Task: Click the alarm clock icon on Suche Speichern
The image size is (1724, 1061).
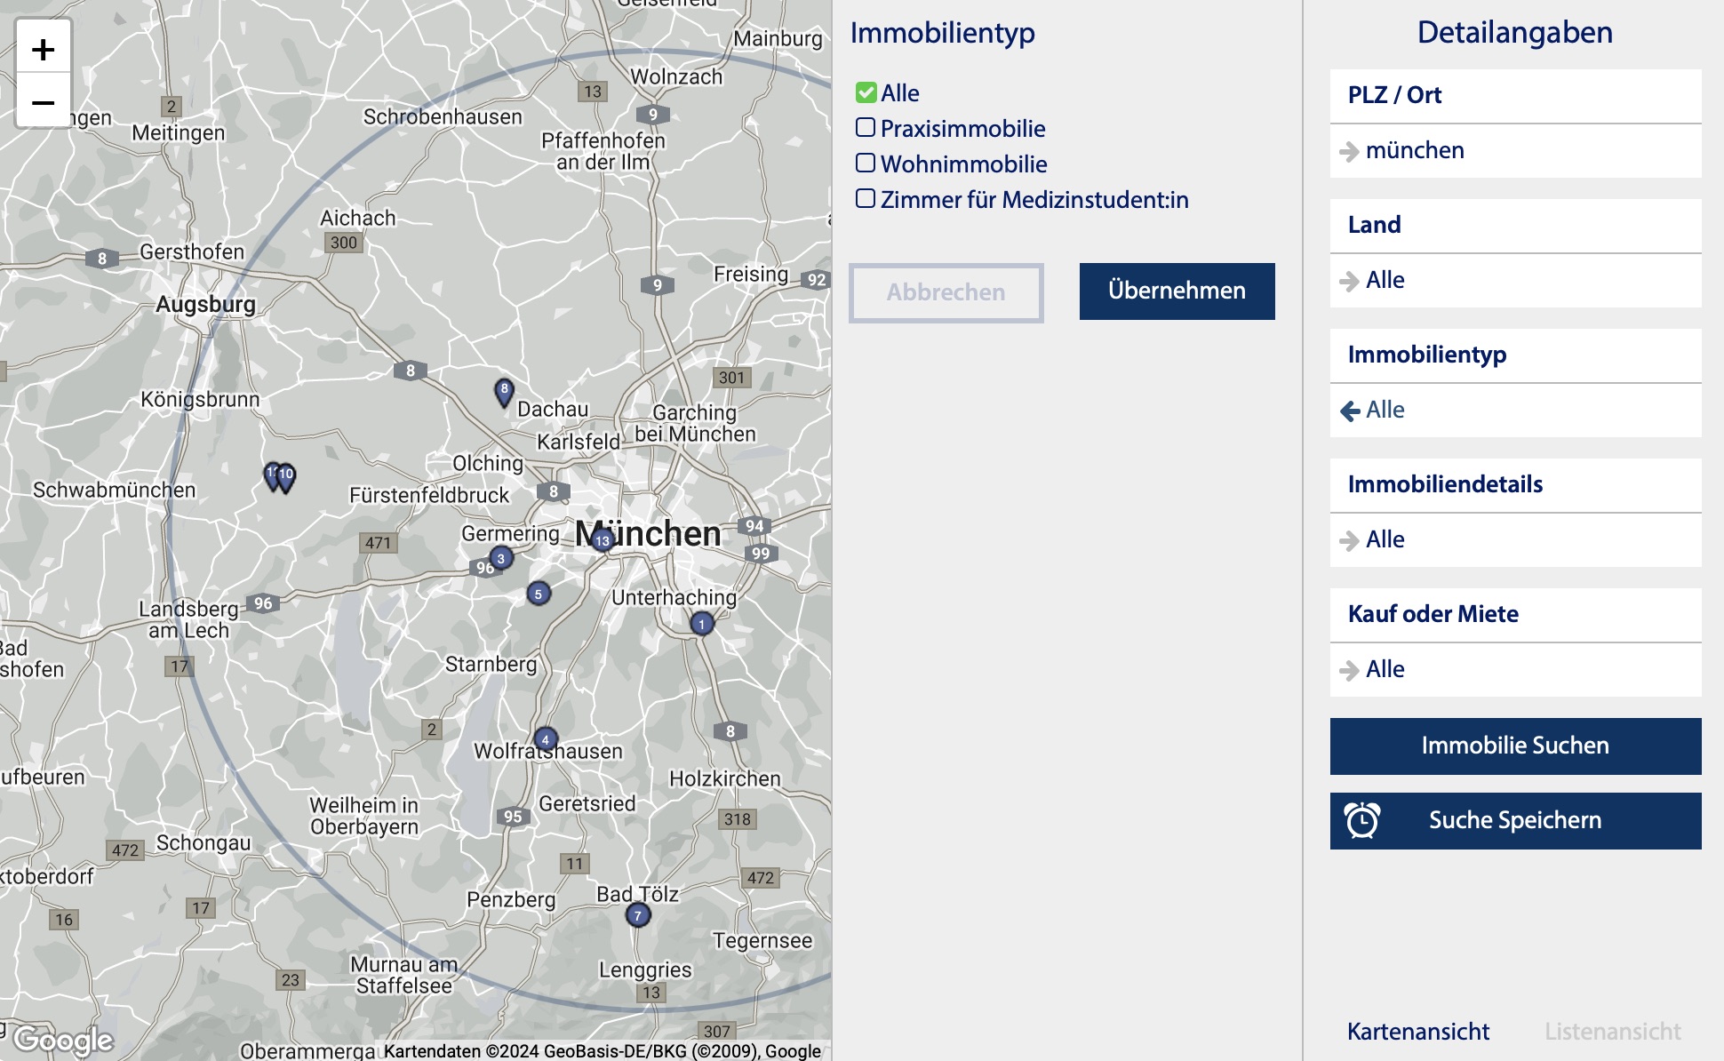Action: point(1361,820)
